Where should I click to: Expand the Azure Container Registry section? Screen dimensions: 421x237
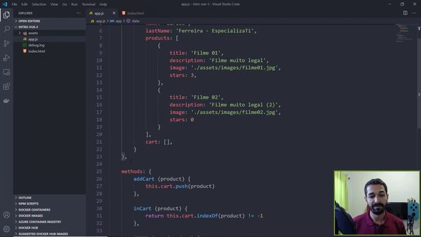pyautogui.click(x=50, y=222)
